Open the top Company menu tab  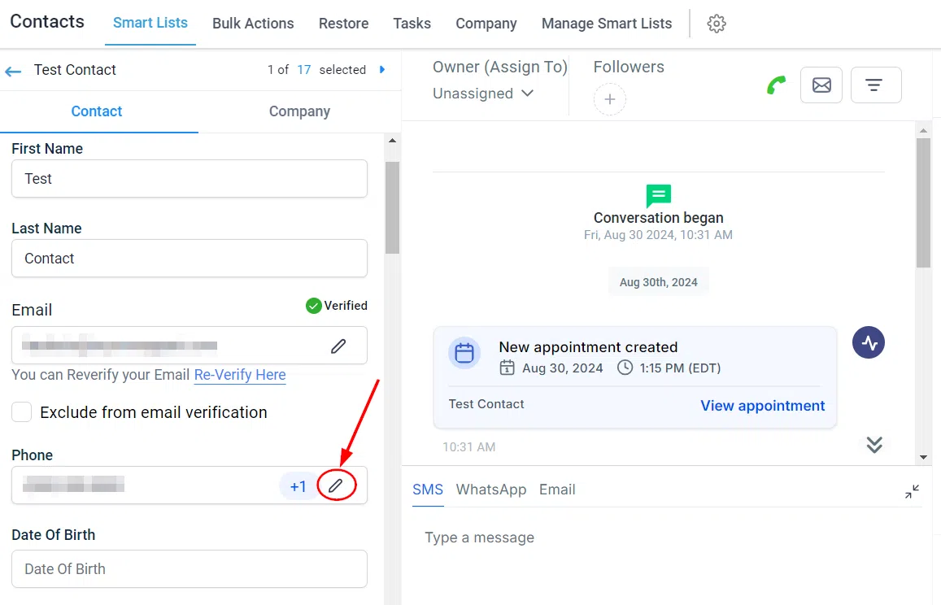point(486,24)
